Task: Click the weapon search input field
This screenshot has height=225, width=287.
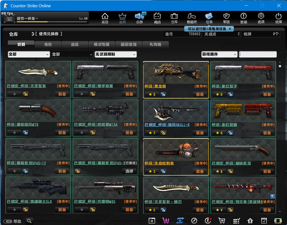Action: coord(258,54)
